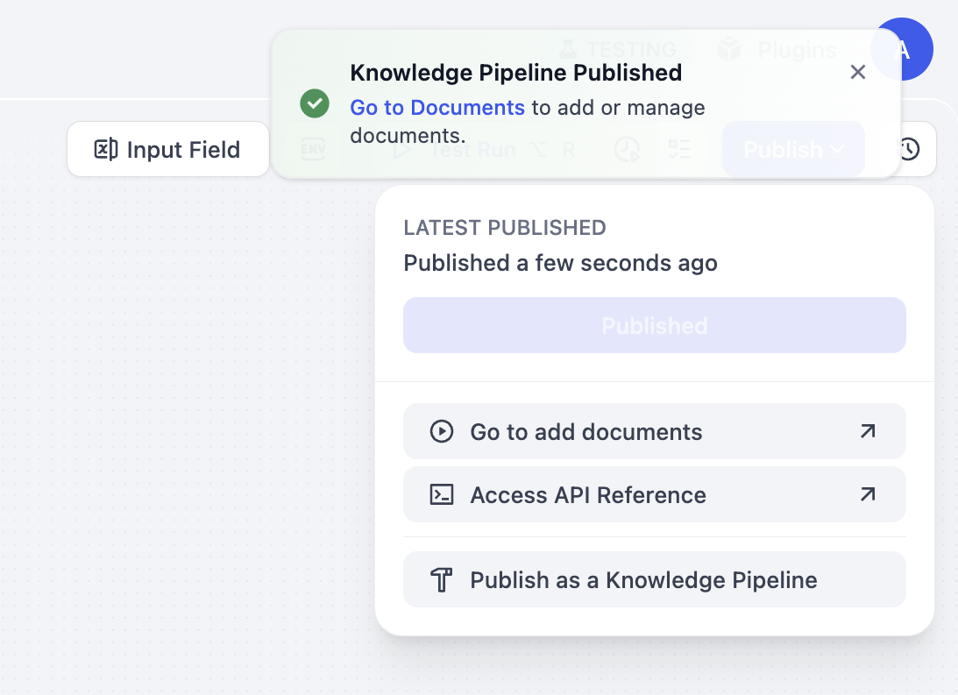Click the Published status button

tap(654, 326)
